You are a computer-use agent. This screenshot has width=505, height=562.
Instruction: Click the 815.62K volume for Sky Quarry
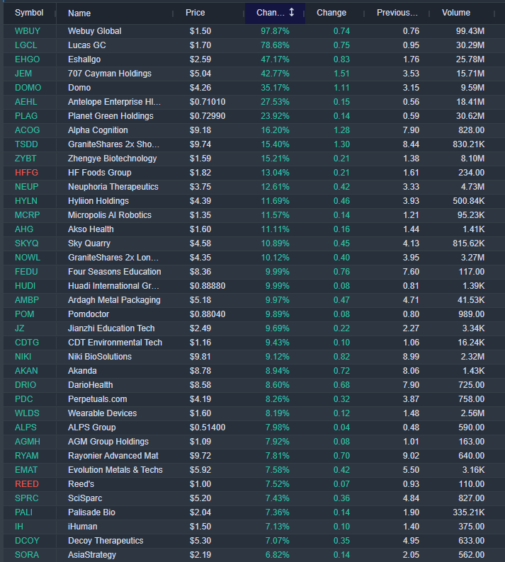coord(468,243)
